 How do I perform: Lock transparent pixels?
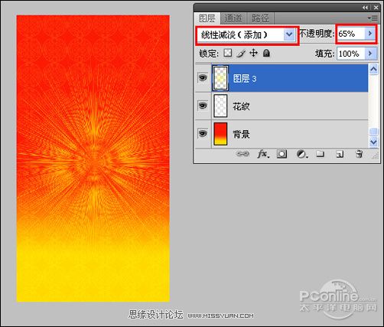tap(228, 53)
